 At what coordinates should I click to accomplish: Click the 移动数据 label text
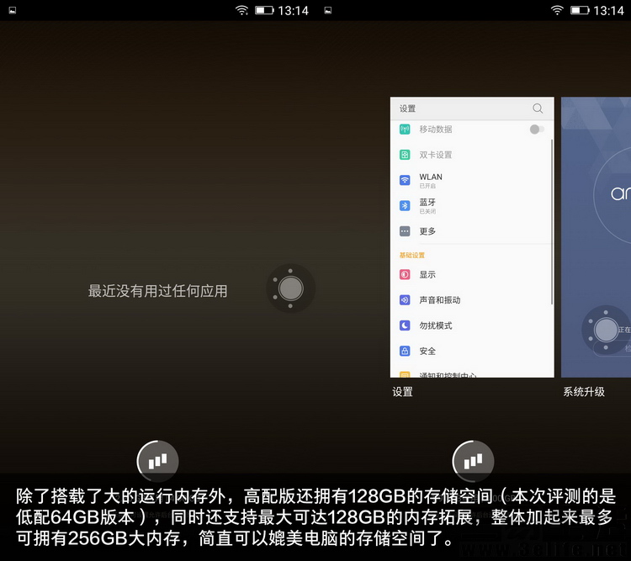(x=436, y=130)
